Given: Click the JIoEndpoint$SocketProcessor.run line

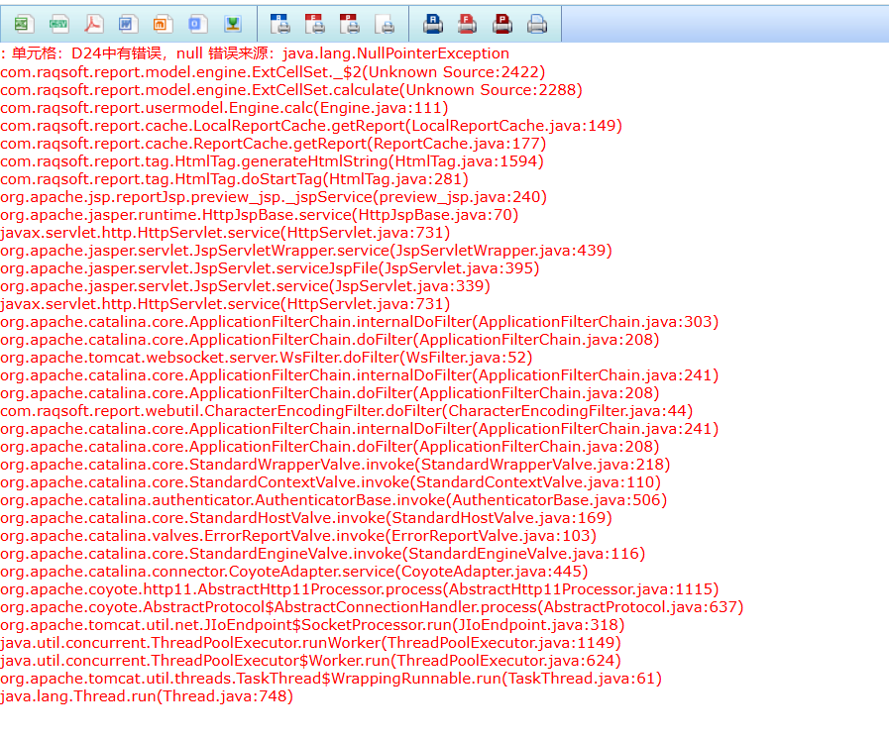Looking at the screenshot, I should click(312, 625).
